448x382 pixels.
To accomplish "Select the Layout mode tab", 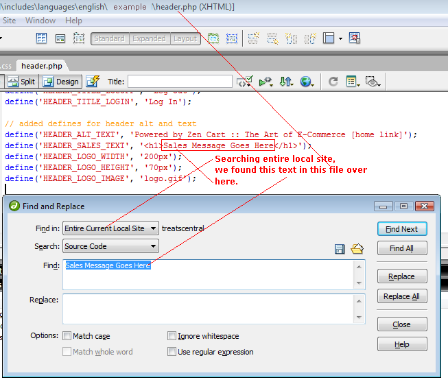I will (x=185, y=38).
